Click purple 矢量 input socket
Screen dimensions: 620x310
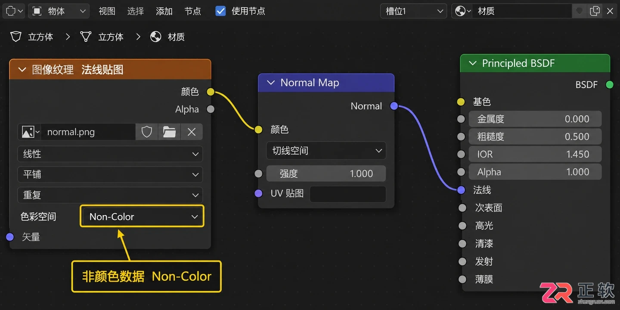tap(10, 237)
